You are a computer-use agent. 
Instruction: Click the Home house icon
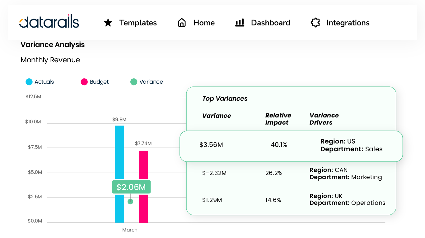pyautogui.click(x=182, y=23)
